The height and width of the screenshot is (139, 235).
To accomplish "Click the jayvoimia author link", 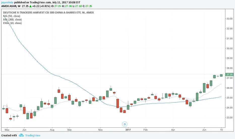I will tap(7, 3).
